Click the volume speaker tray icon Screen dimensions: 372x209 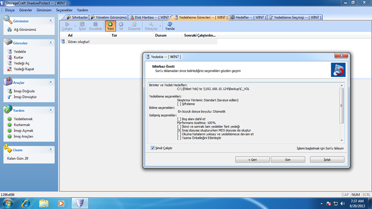click(342, 203)
